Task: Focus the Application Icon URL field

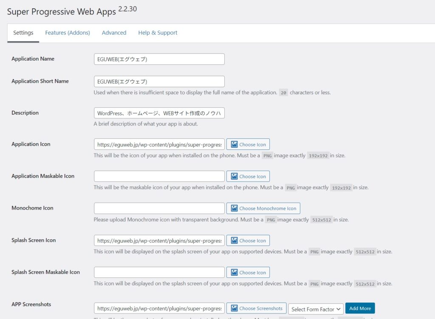Action: click(x=159, y=145)
